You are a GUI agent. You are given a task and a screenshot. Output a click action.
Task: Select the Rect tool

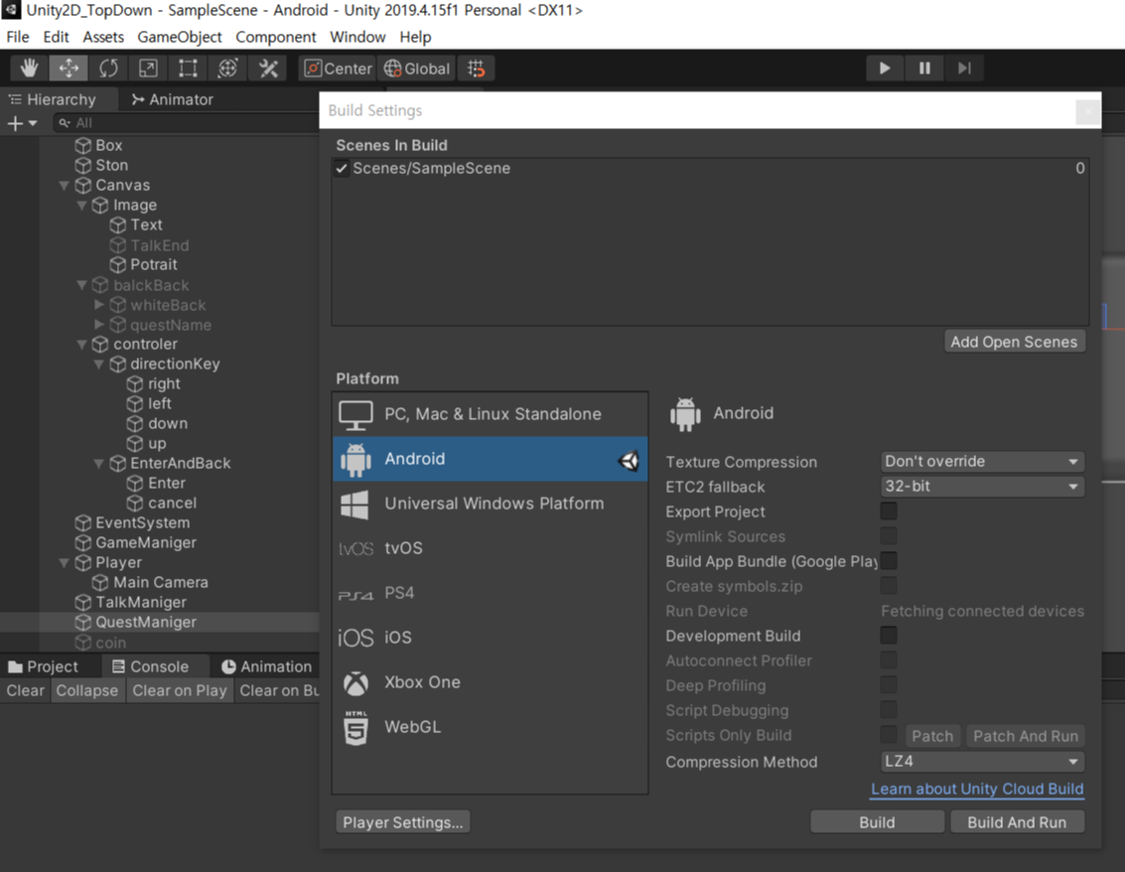188,69
